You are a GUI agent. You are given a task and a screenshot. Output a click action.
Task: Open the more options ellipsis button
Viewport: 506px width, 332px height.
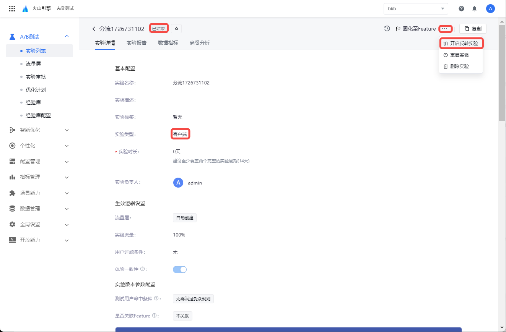tap(444, 29)
